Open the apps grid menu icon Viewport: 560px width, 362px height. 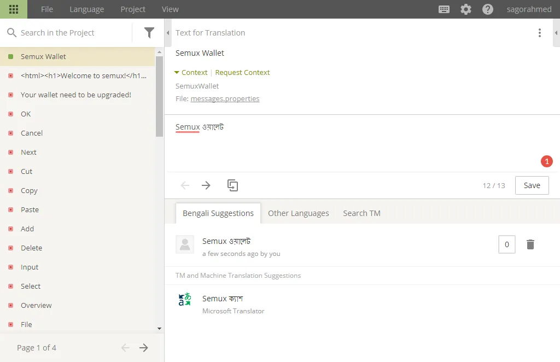coord(14,9)
